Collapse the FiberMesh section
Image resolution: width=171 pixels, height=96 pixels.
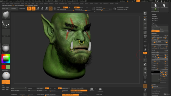pos(155,25)
